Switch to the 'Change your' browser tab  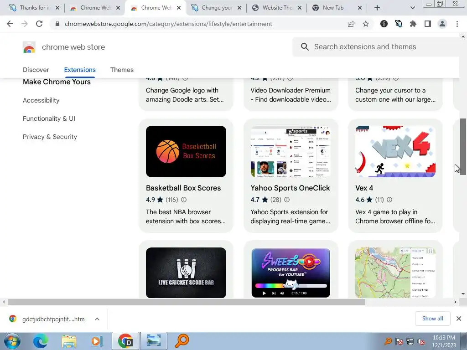tap(217, 8)
